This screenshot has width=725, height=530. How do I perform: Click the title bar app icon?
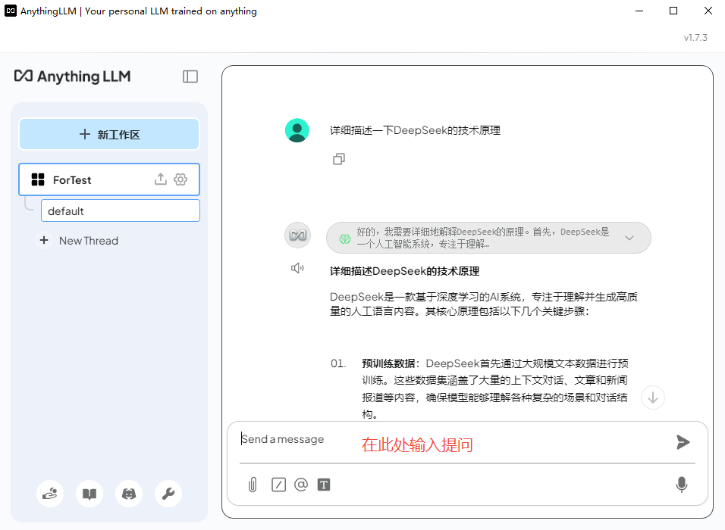(x=11, y=11)
